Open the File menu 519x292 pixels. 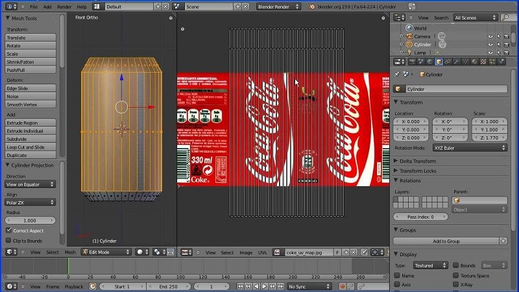34,6
